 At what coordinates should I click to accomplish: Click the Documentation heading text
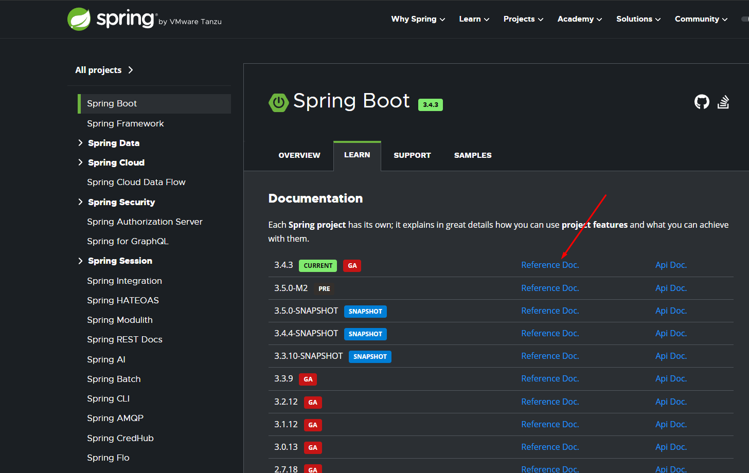pos(315,198)
